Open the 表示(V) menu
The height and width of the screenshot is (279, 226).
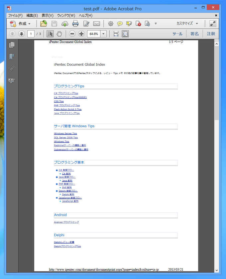[48, 16]
